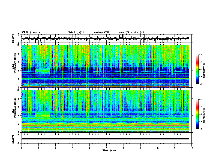Click the ch.1 spectrogram panel

(105, 66)
